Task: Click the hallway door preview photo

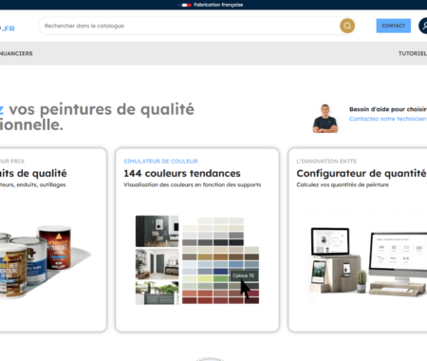Action: click(x=157, y=264)
